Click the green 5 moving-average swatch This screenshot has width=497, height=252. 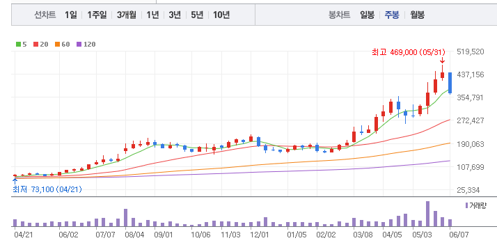(x=18, y=45)
